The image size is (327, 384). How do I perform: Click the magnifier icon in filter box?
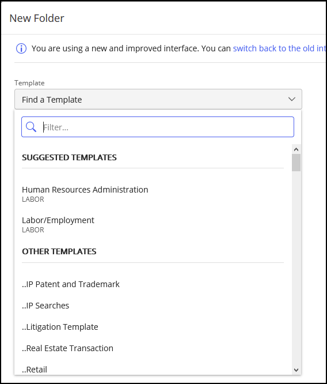(x=31, y=127)
